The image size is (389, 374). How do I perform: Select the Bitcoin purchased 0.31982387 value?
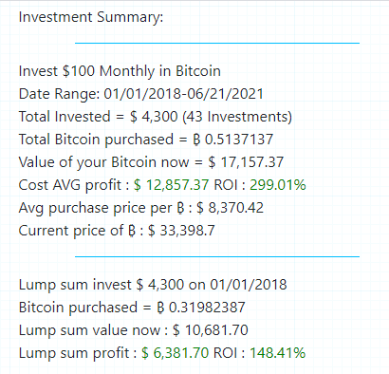201,307
